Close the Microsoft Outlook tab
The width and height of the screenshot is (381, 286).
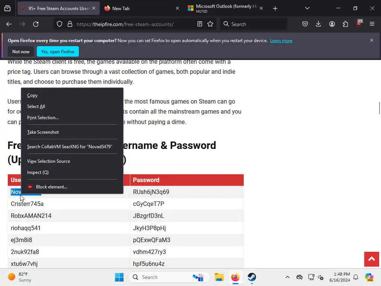click(261, 8)
